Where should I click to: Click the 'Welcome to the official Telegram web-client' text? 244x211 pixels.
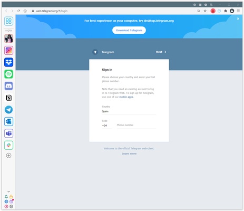(129, 149)
